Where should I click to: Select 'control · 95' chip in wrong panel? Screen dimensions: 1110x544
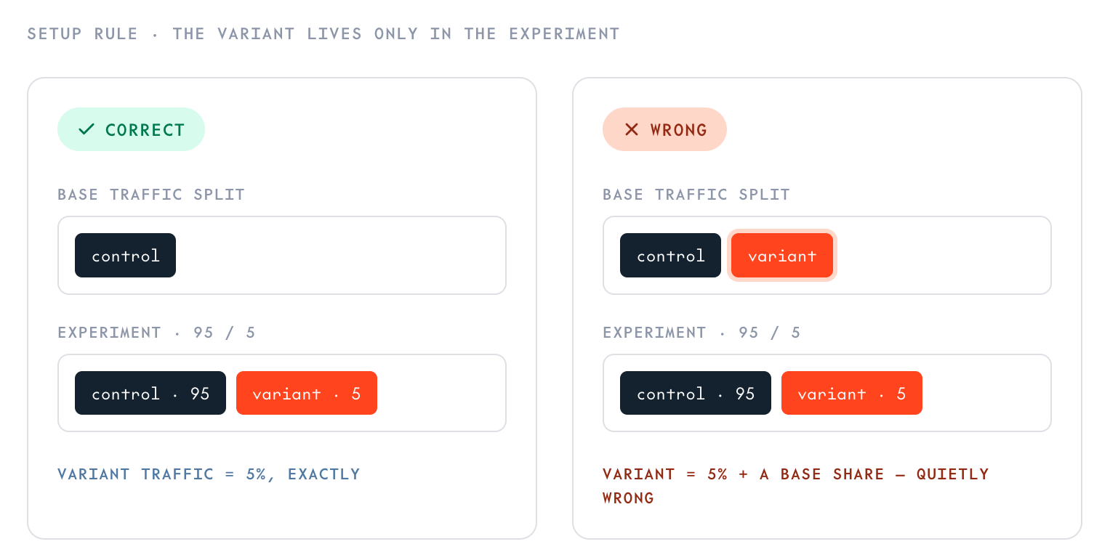point(696,393)
